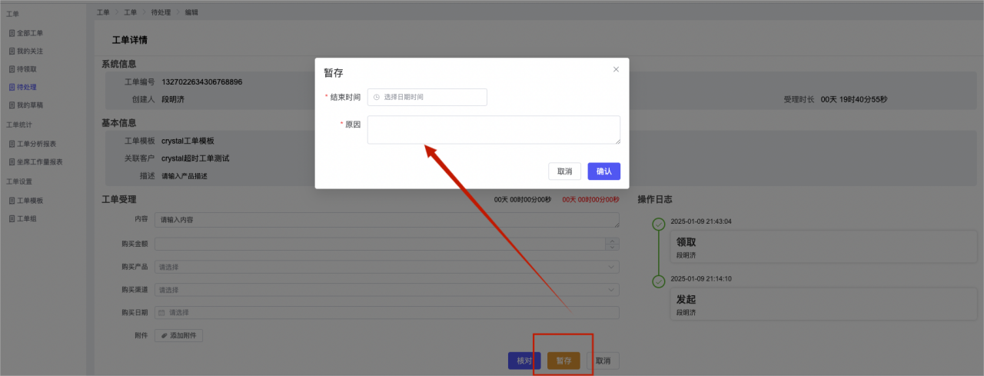The width and height of the screenshot is (984, 376).
Task: Expand the 购买渠道 dropdown
Action: 387,290
